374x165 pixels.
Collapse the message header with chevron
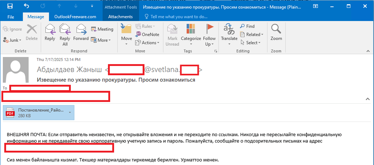[366, 98]
